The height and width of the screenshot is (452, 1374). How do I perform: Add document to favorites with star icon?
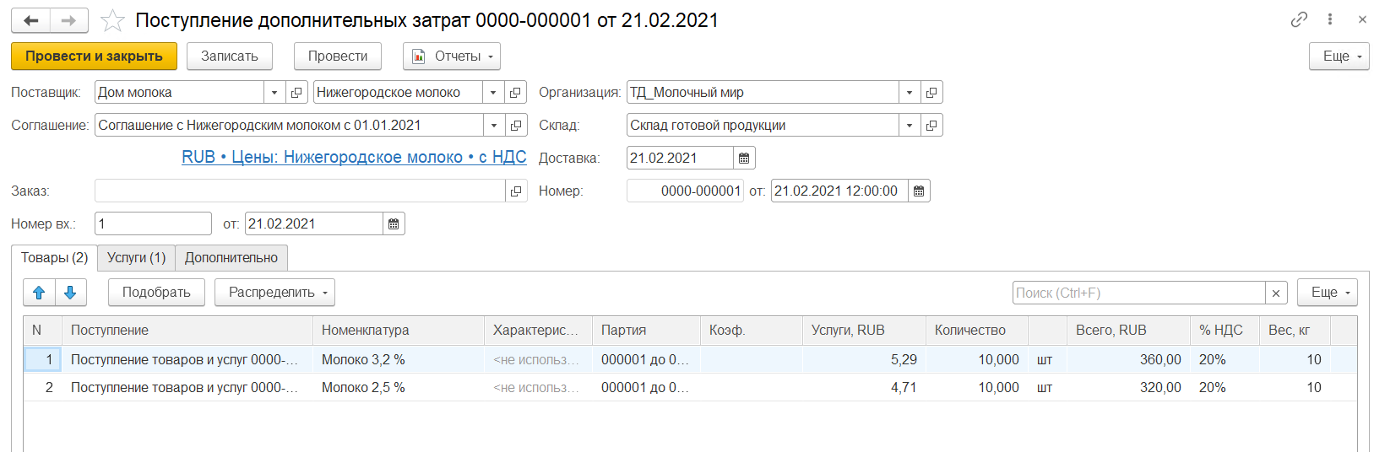(x=112, y=20)
